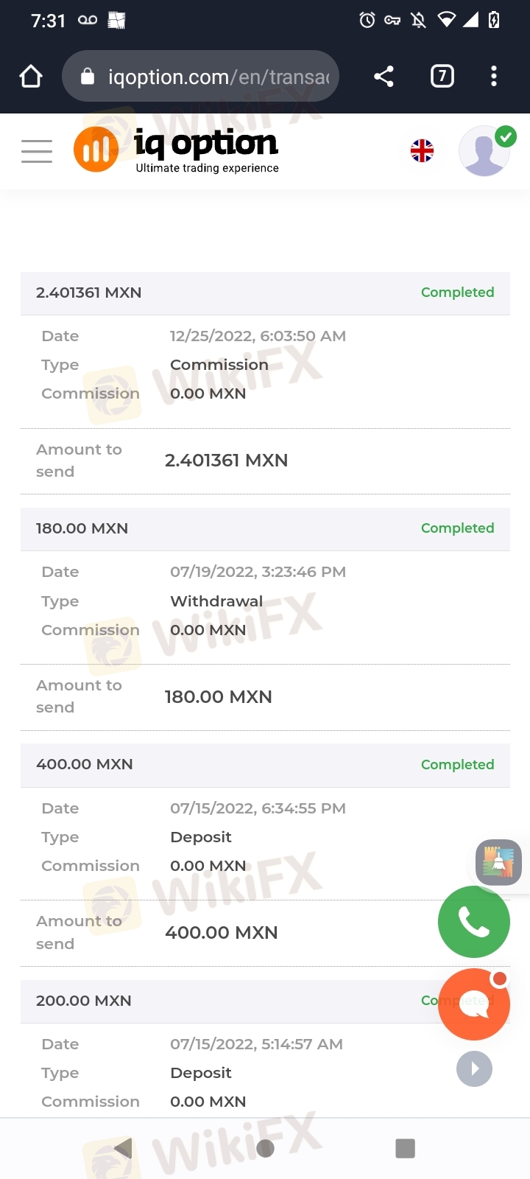Tap the IQ Option orange logo
530x1179 pixels.
tap(96, 150)
